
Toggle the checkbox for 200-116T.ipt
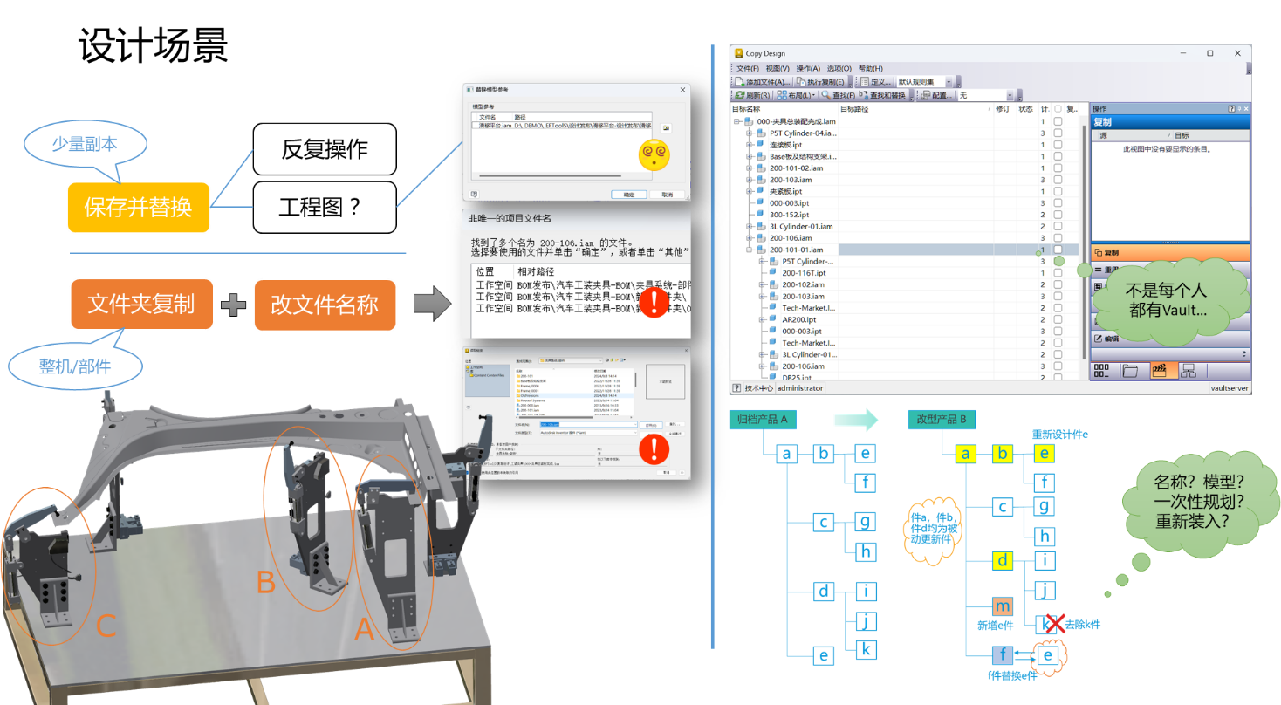click(1058, 273)
